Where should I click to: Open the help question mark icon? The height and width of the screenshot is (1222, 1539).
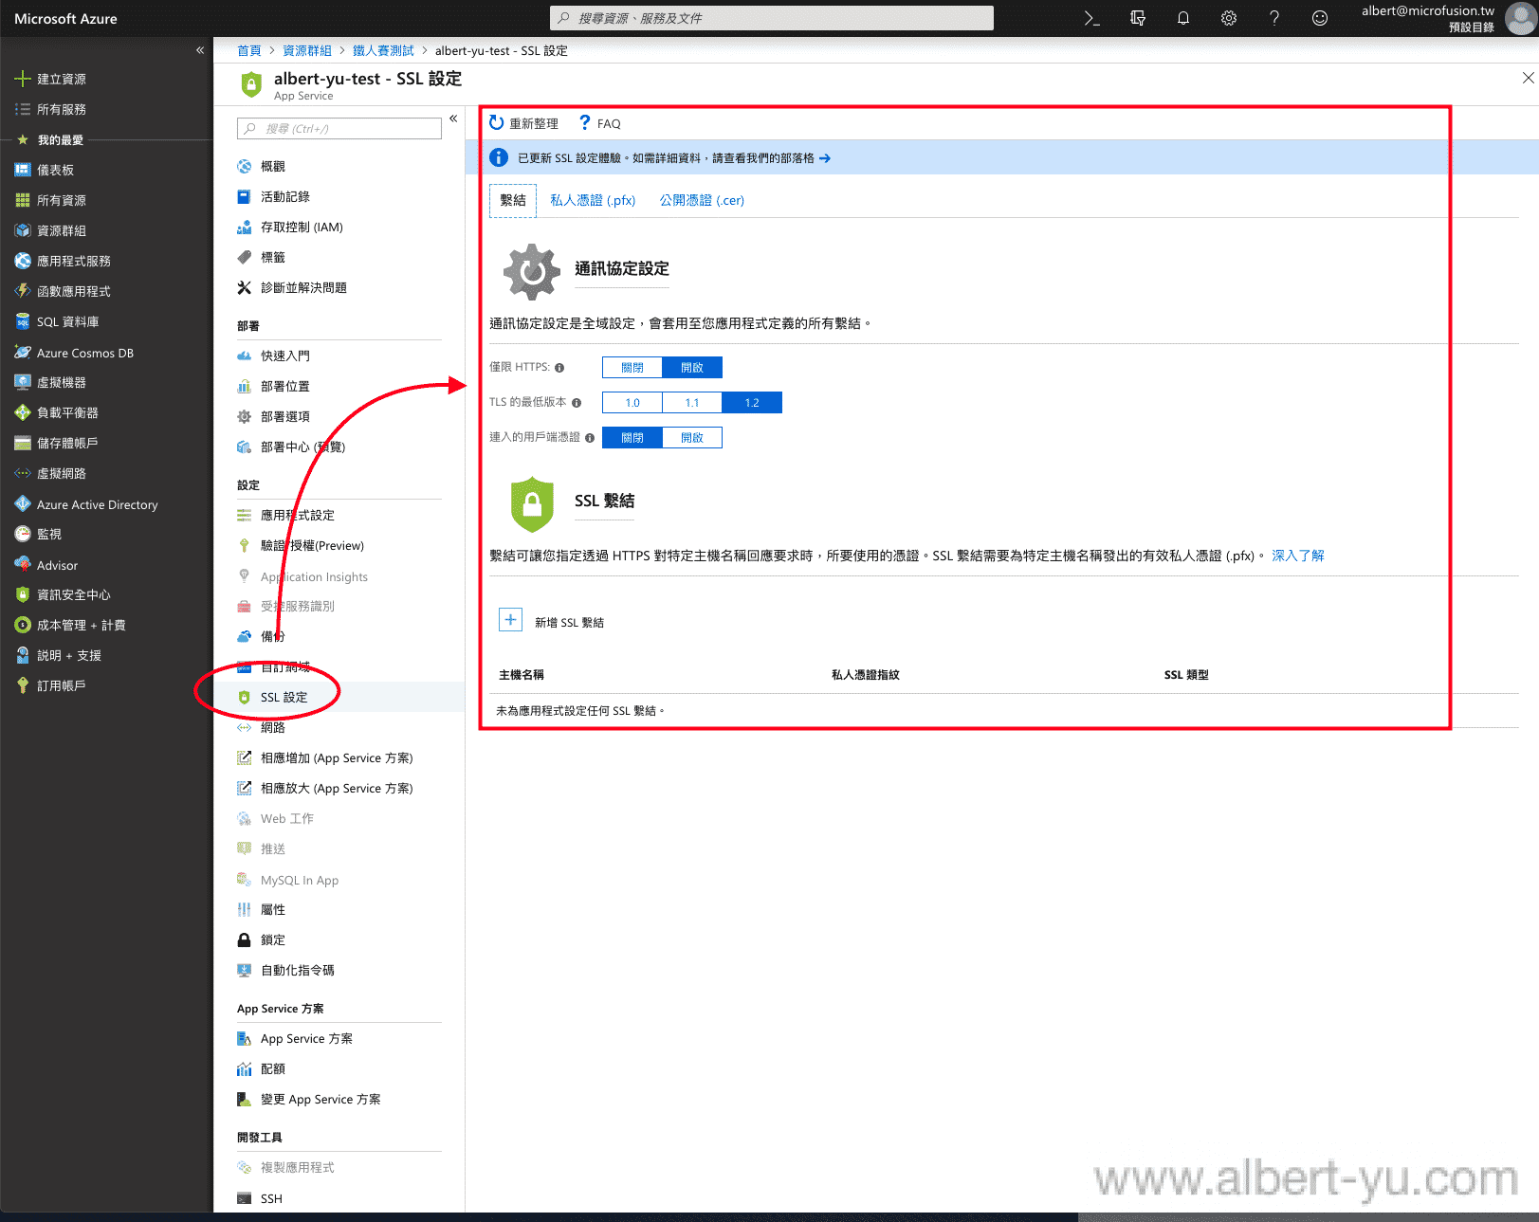coord(1274,18)
